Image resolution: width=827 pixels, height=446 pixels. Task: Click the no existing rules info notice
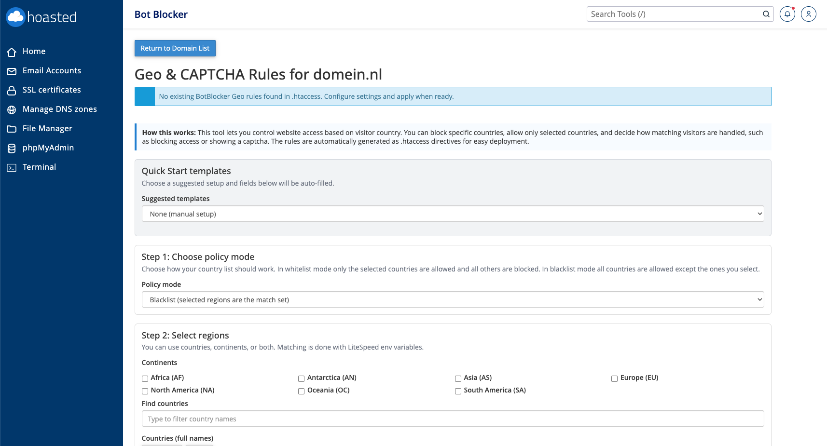pyautogui.click(x=453, y=96)
